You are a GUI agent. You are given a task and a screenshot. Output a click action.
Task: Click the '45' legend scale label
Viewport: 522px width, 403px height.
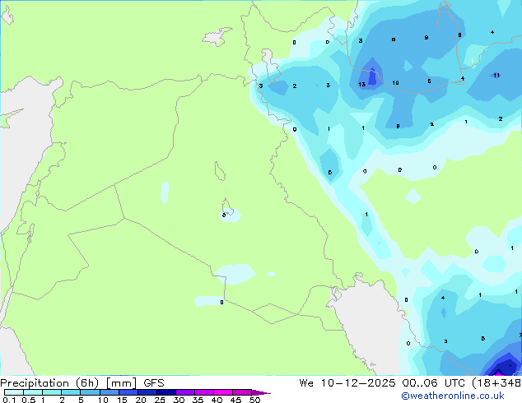[x=235, y=400]
